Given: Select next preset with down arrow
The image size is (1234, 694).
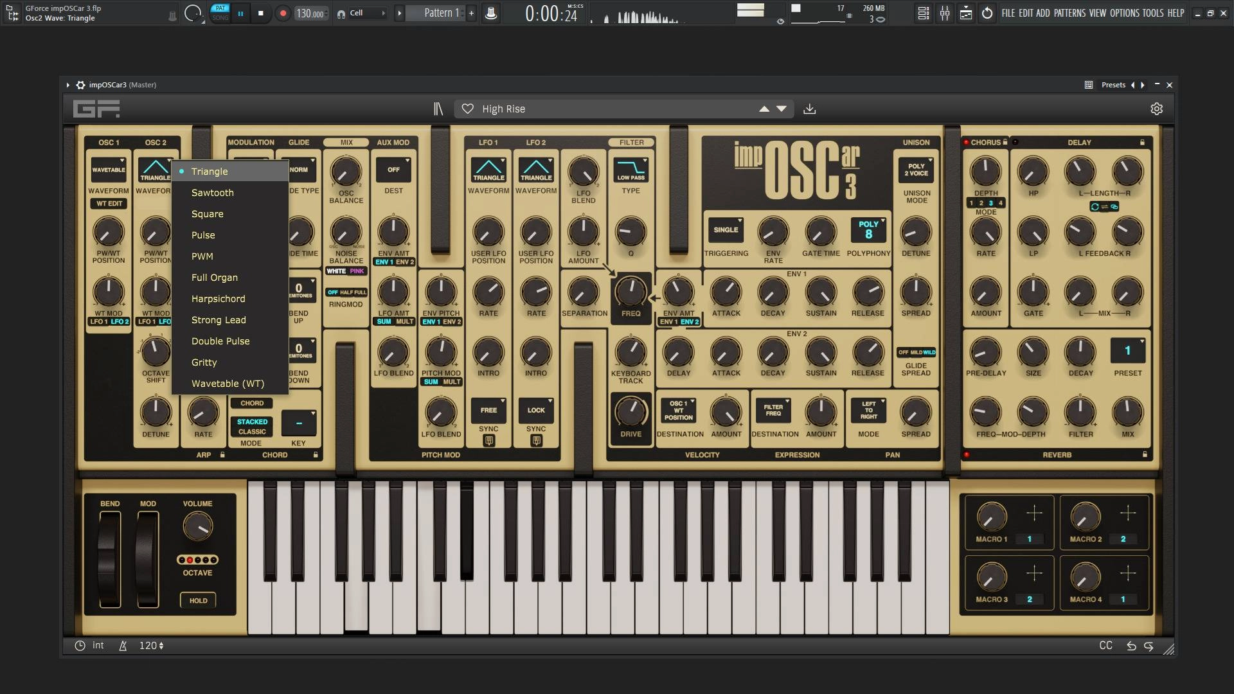Looking at the screenshot, I should 782,109.
